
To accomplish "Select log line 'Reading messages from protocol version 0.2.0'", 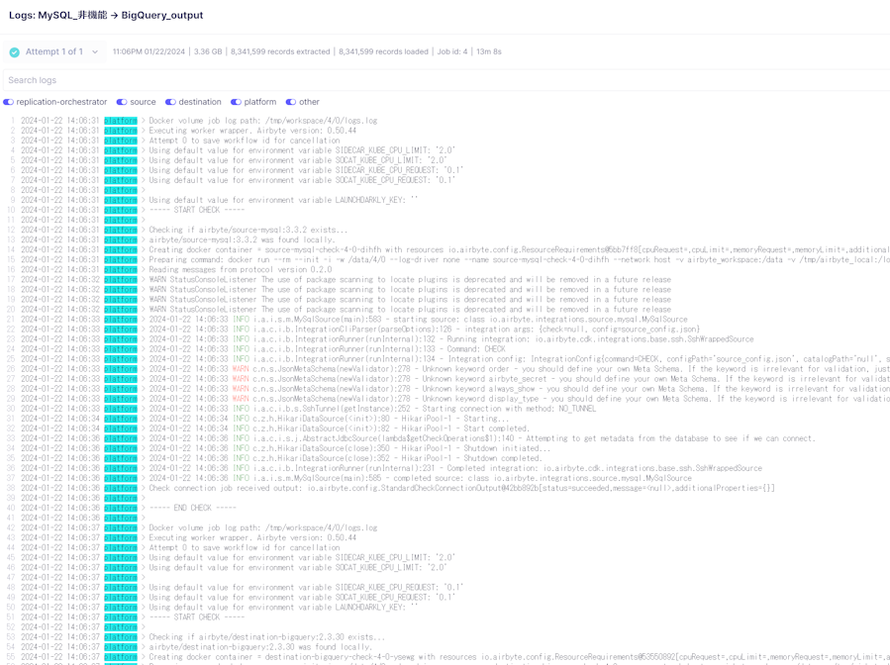I will [241, 269].
